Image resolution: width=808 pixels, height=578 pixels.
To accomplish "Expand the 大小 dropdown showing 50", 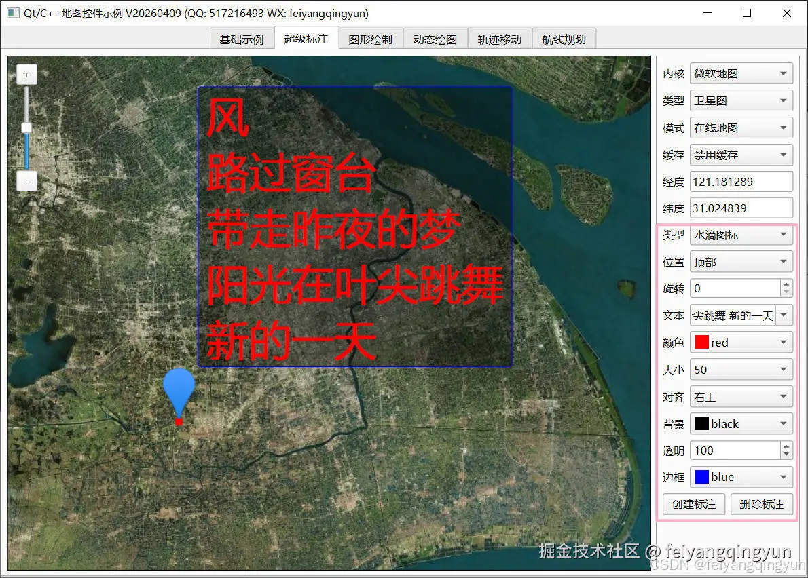I will pyautogui.click(x=741, y=370).
